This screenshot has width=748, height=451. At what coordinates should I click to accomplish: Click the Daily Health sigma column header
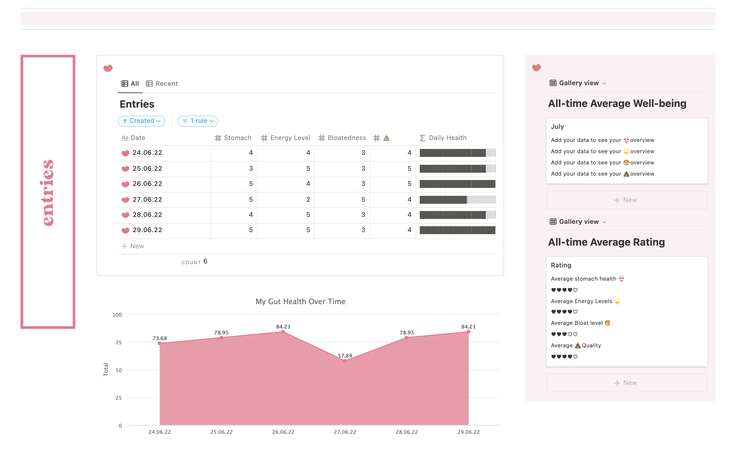click(443, 138)
